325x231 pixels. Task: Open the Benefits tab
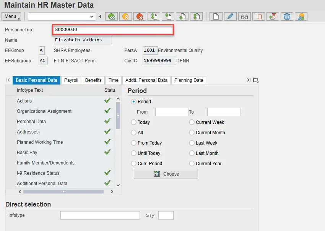click(93, 80)
